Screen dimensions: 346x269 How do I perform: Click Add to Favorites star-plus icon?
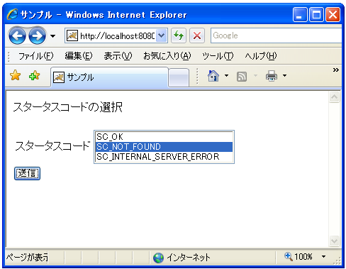pyautogui.click(x=34, y=75)
